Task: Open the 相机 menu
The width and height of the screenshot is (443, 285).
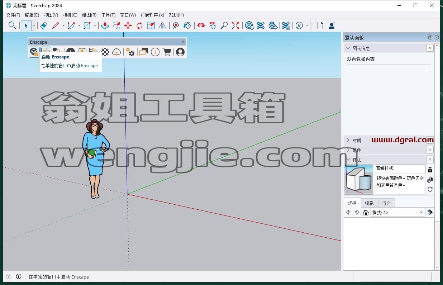Action: point(70,15)
